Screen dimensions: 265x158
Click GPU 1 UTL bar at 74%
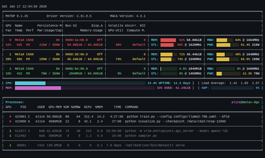pyautogui.click(x=168, y=59)
